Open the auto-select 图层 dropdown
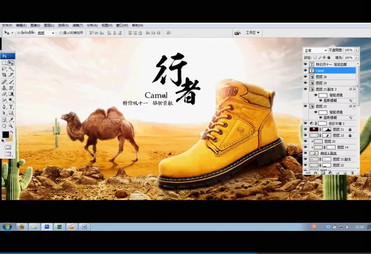 pos(46,33)
